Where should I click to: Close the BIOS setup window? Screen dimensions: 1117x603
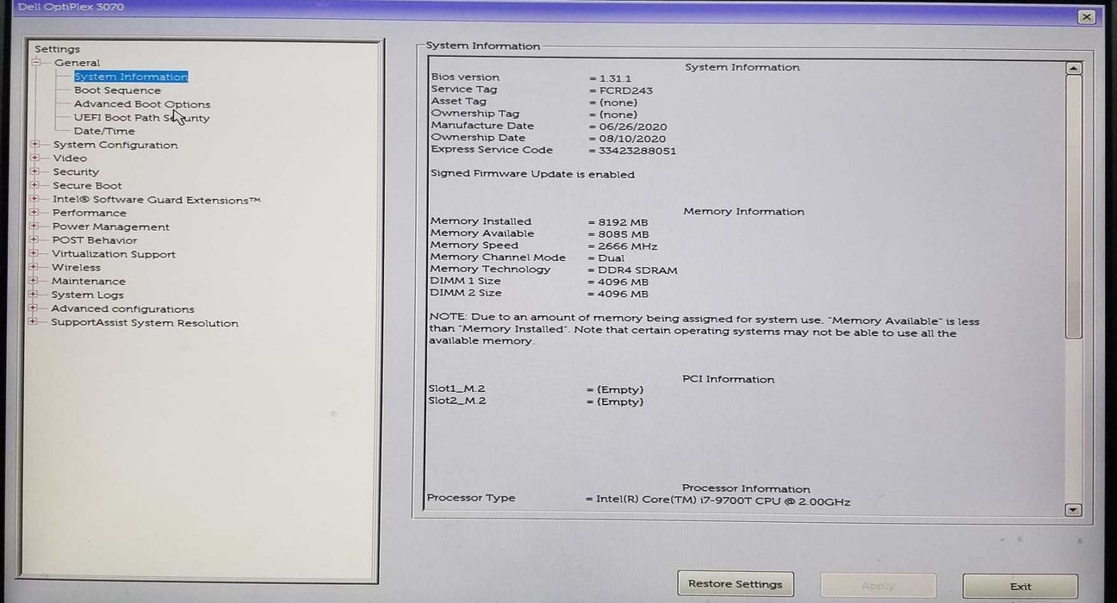[1087, 16]
